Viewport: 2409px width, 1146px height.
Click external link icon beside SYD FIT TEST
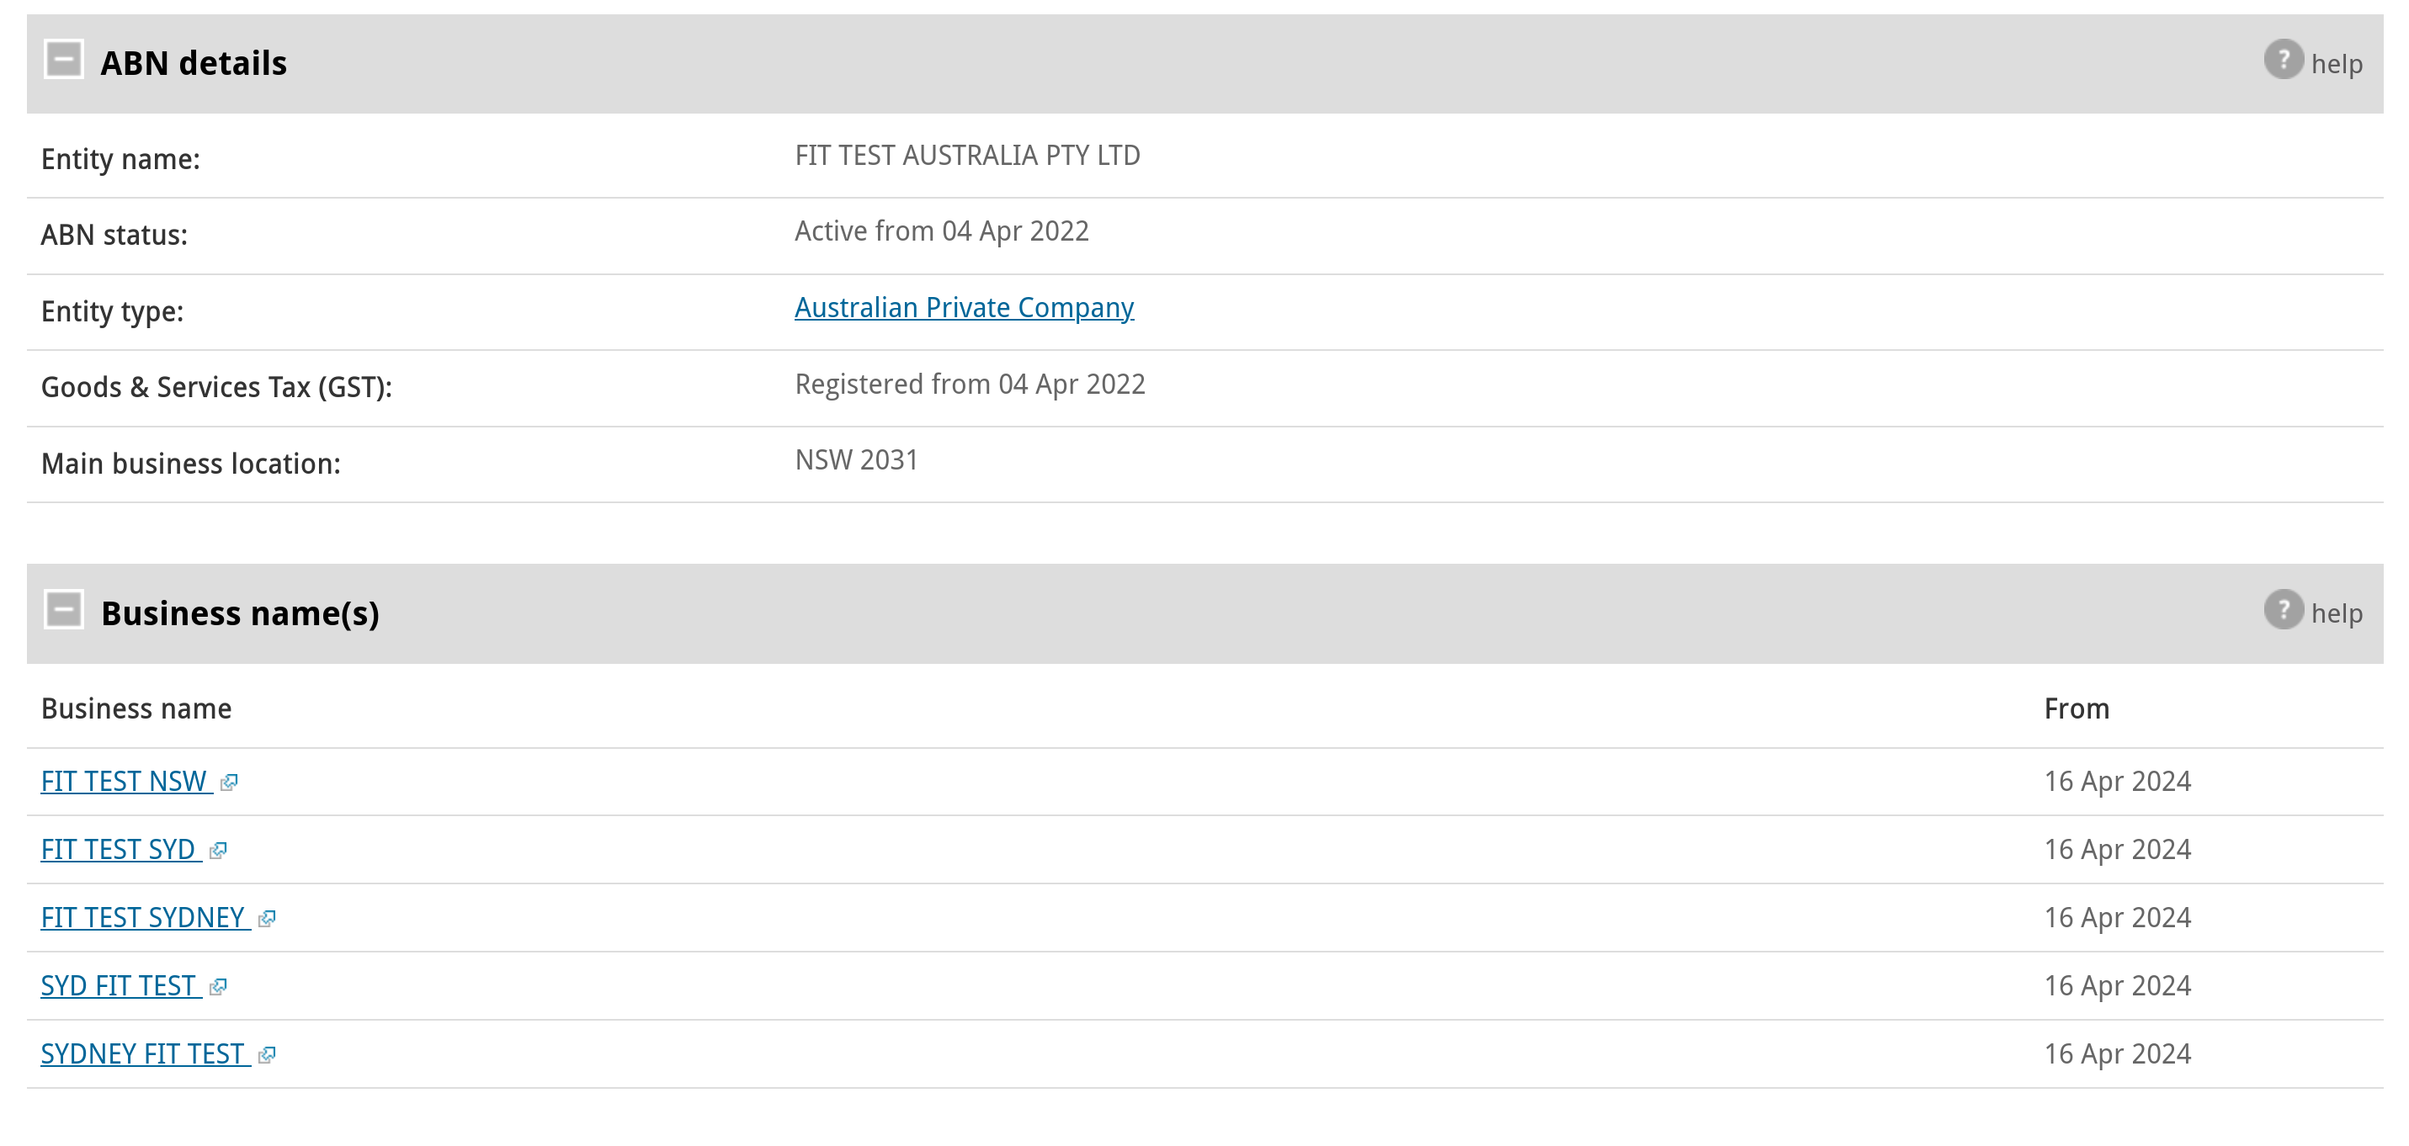[x=218, y=987]
